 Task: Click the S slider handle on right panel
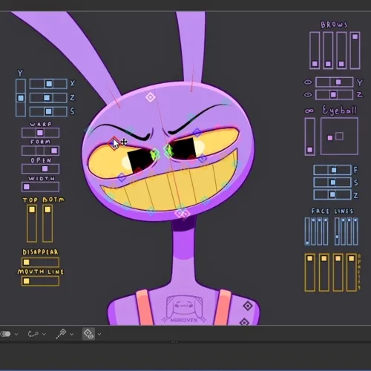(333, 183)
